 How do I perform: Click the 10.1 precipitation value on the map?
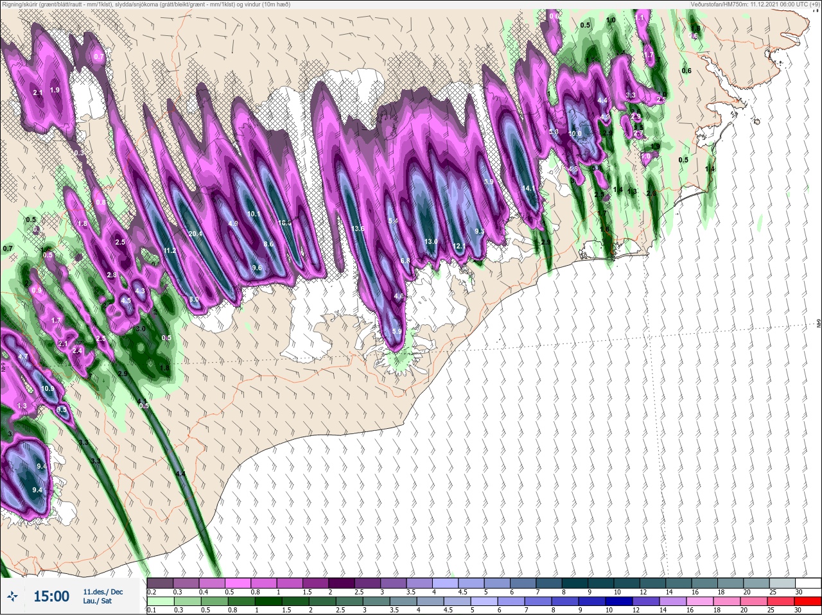[x=253, y=214]
